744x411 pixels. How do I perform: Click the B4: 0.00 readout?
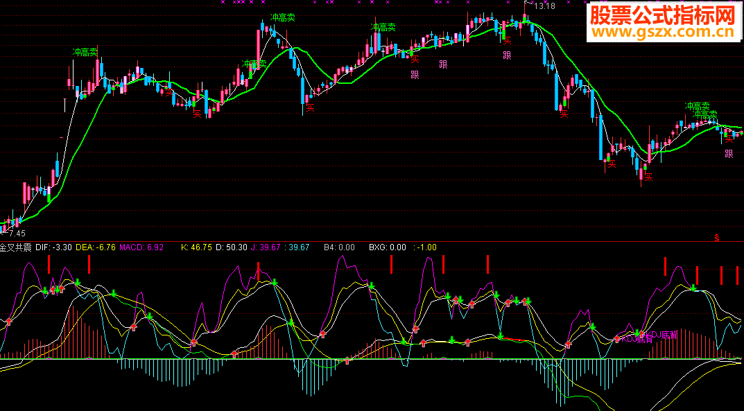tap(339, 247)
